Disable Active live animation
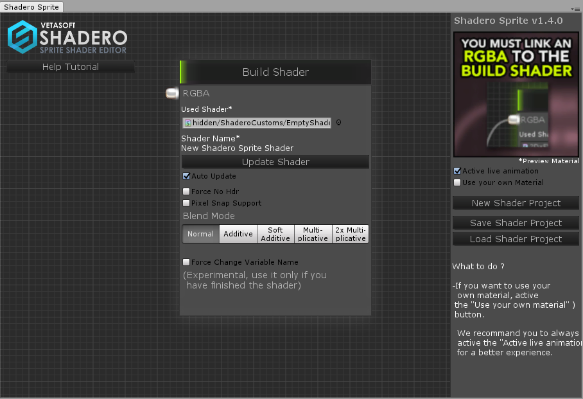The height and width of the screenshot is (399, 583). coord(457,171)
